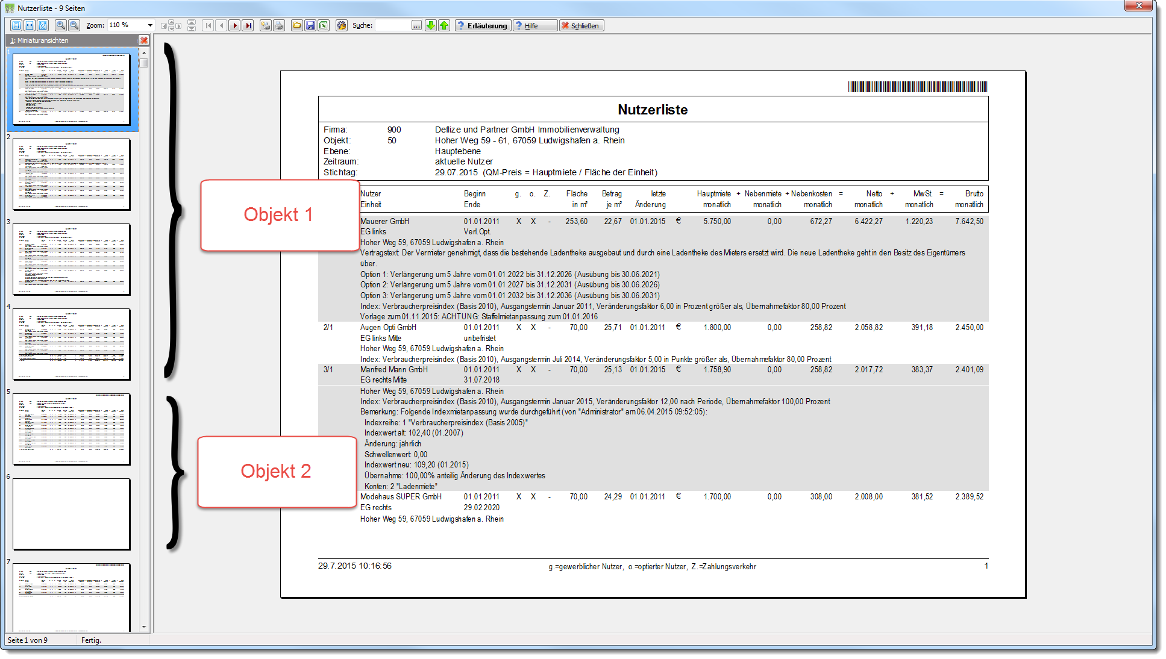Click the thumbnail list scroll-down arrow
The width and height of the screenshot is (1166, 659).
144,627
